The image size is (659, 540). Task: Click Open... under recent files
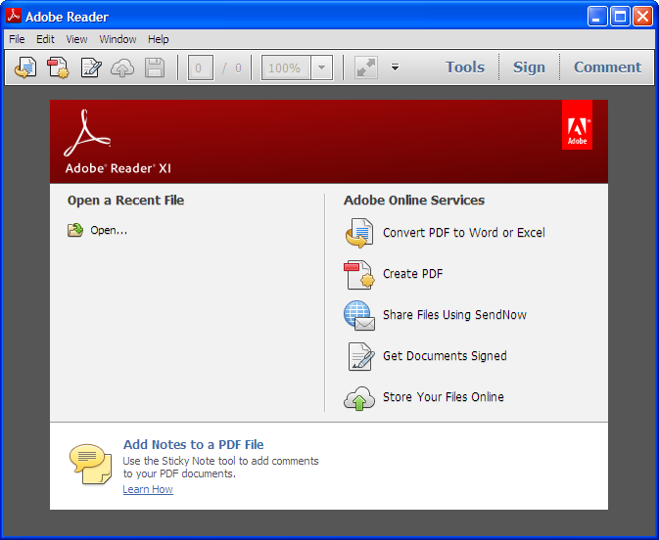108,231
